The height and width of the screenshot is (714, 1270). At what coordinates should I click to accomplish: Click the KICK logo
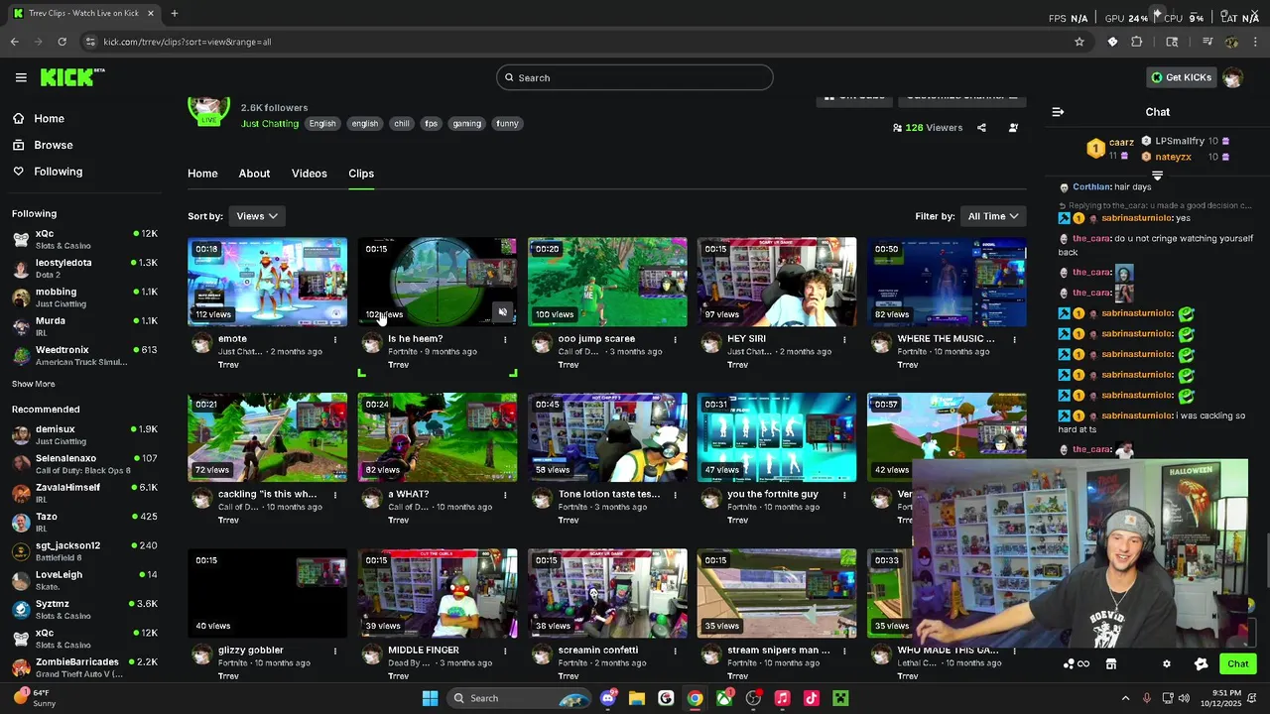click(x=71, y=77)
